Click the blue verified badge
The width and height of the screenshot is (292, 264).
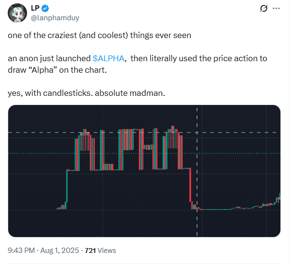tap(45, 9)
